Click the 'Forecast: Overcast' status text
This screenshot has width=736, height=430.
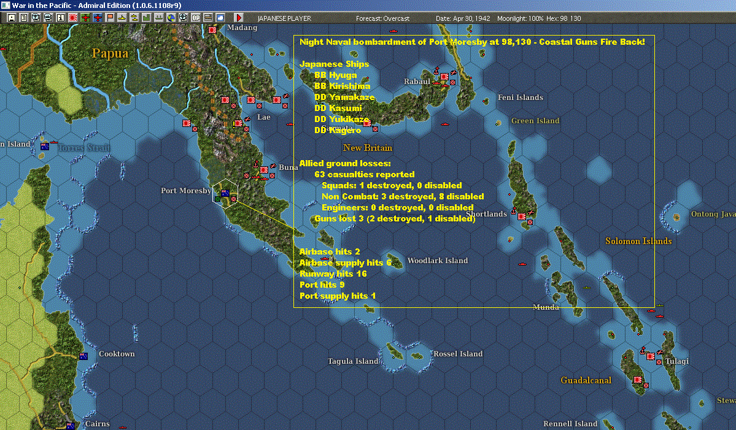pyautogui.click(x=382, y=18)
